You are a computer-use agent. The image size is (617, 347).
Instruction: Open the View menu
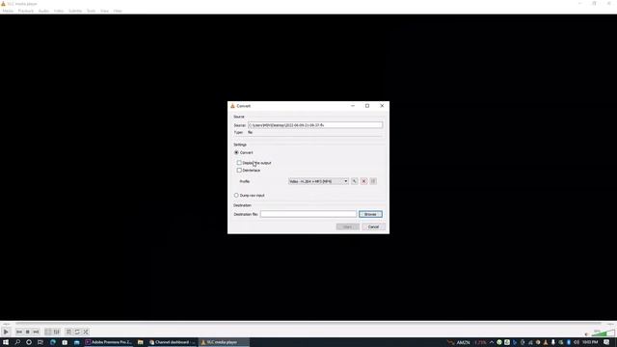point(104,11)
